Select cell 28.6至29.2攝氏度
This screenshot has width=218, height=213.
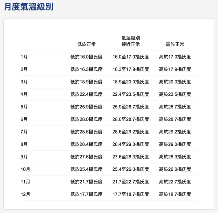[131, 132]
